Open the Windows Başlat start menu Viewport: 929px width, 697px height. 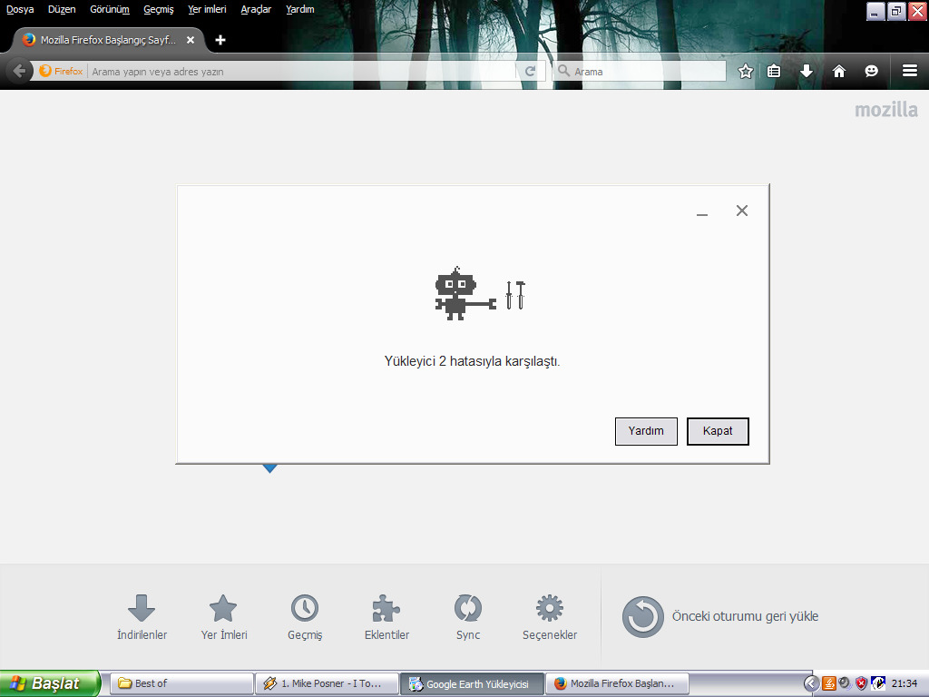pos(51,683)
